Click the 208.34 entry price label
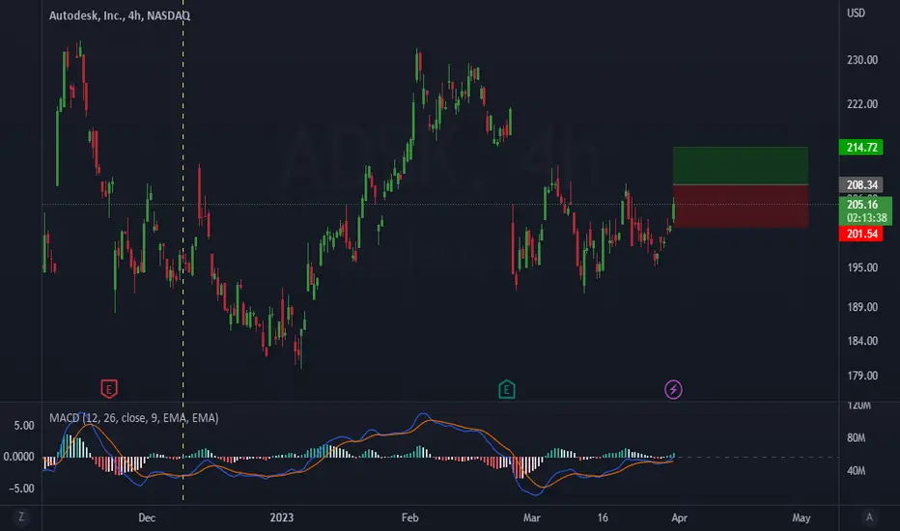 [861, 184]
